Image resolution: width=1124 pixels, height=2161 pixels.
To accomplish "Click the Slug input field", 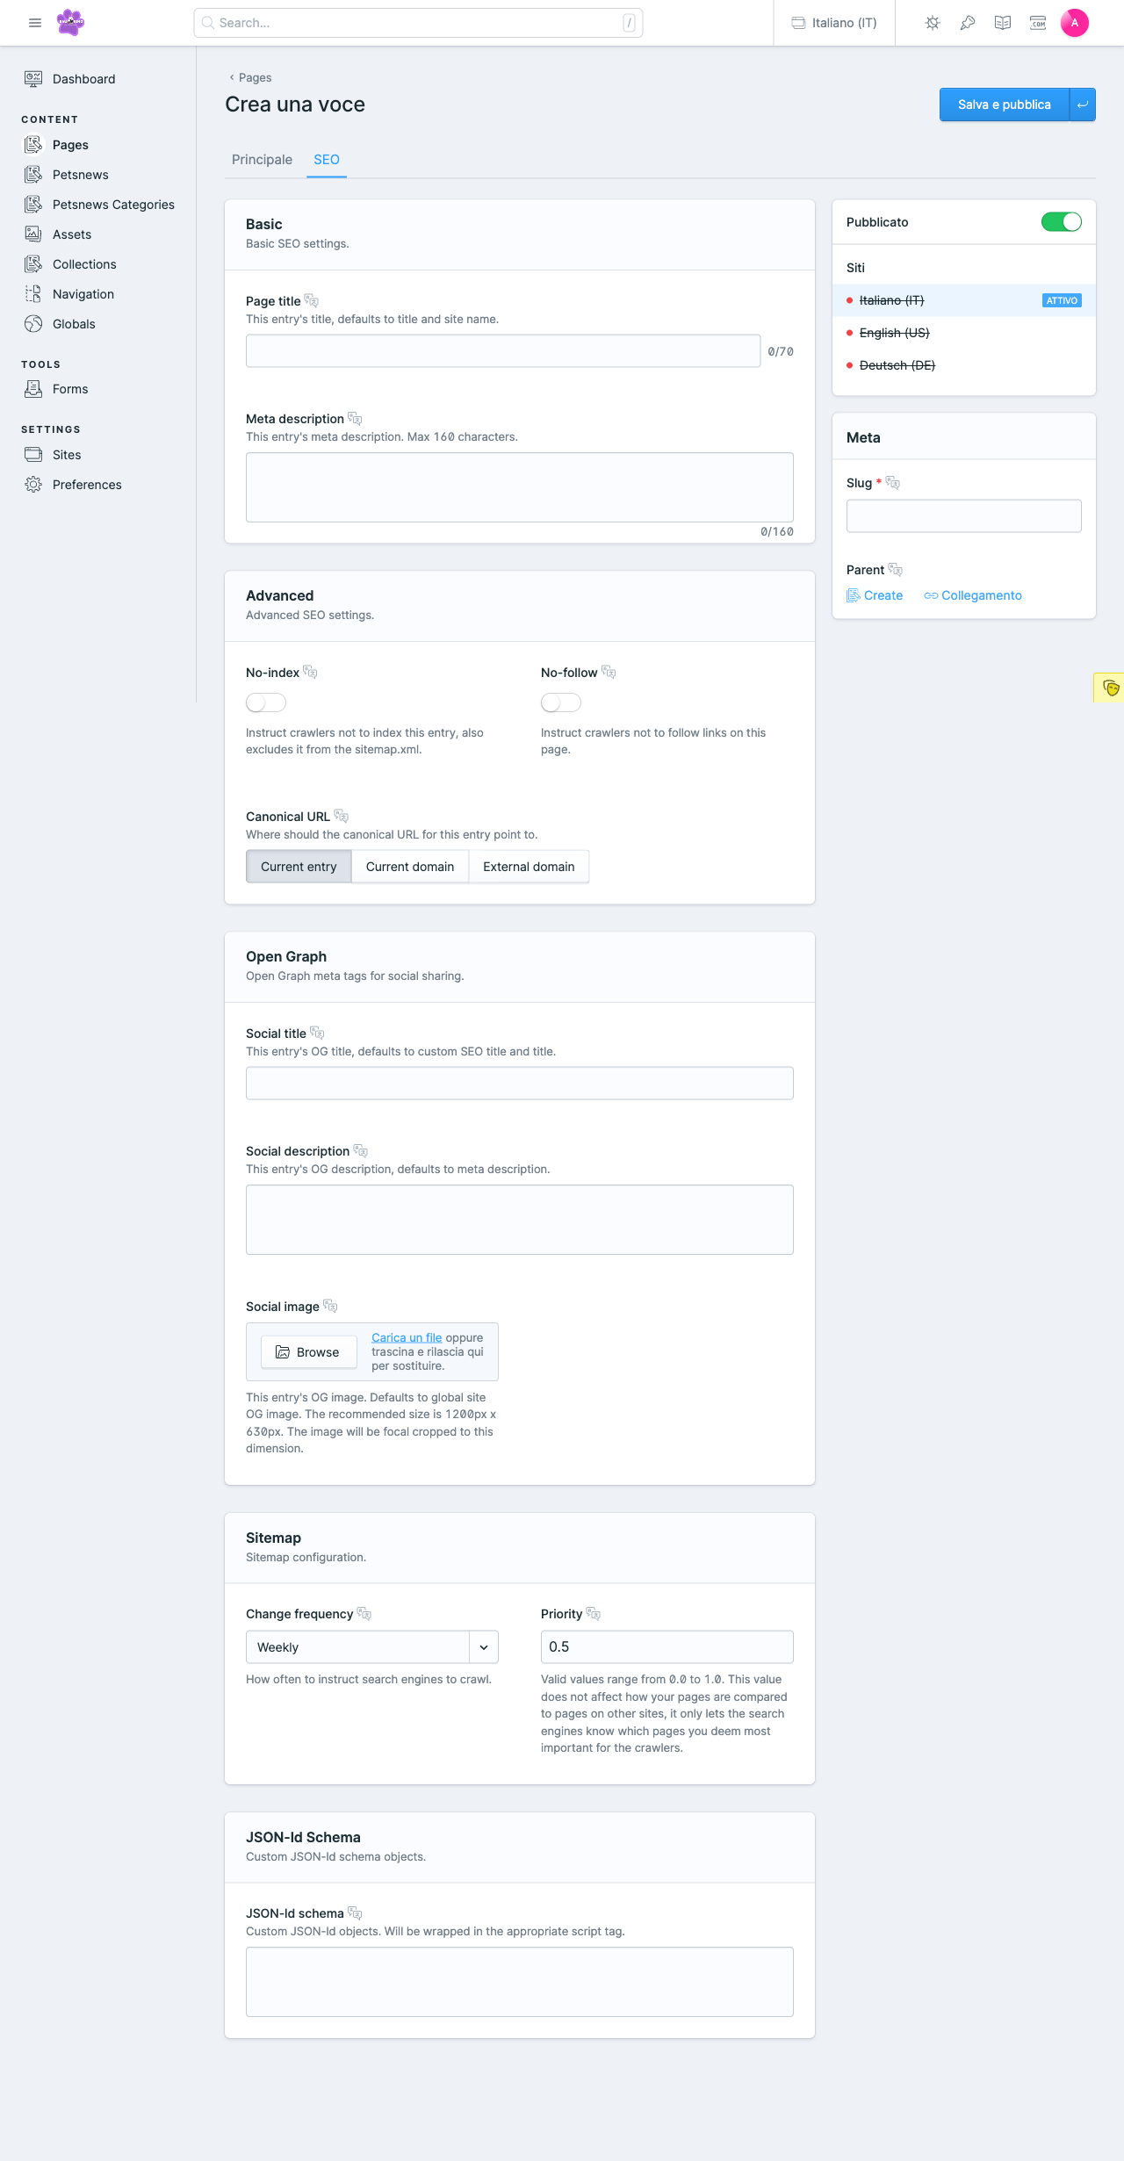I will pyautogui.click(x=964, y=516).
